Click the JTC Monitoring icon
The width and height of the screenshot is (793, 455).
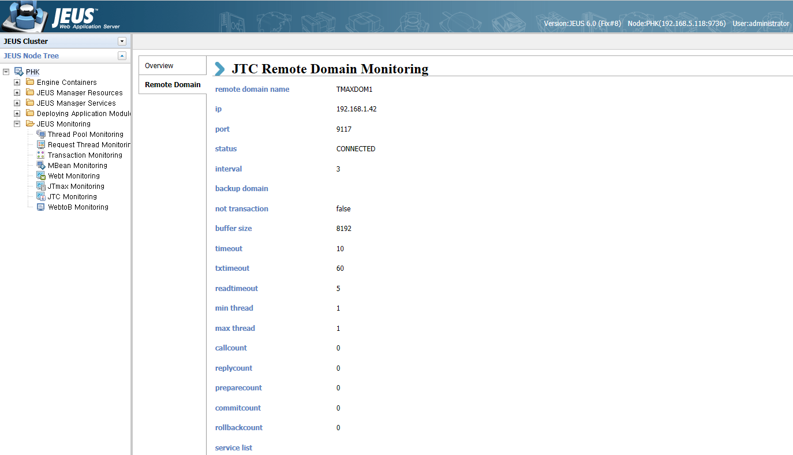coord(40,196)
